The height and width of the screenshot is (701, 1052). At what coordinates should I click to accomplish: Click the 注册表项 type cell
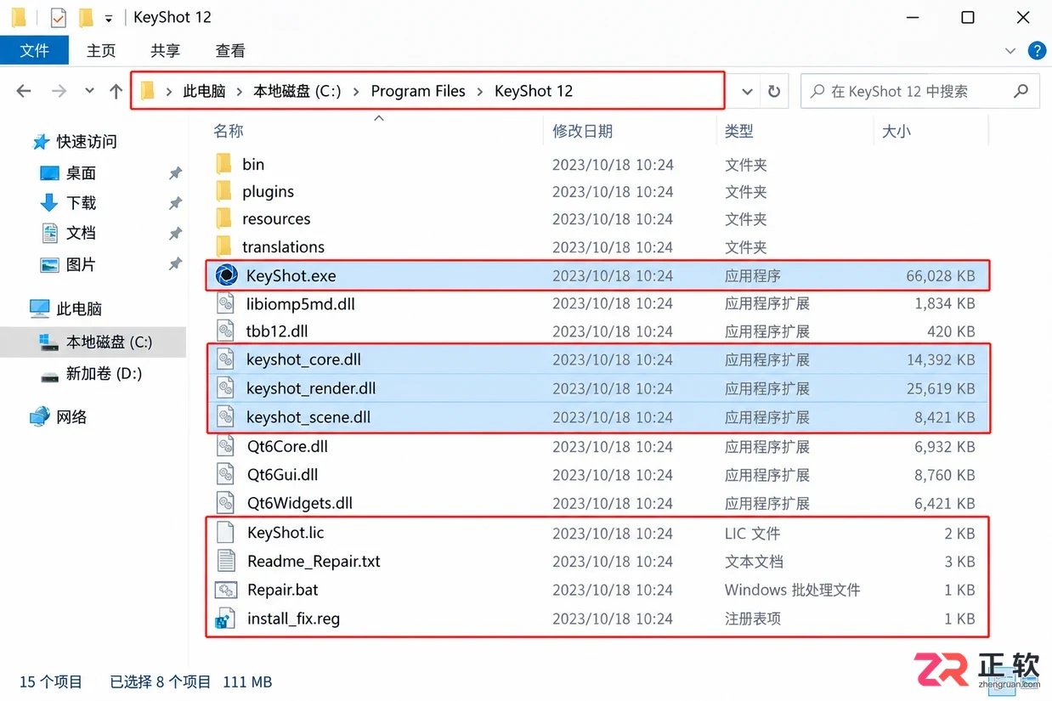(752, 619)
